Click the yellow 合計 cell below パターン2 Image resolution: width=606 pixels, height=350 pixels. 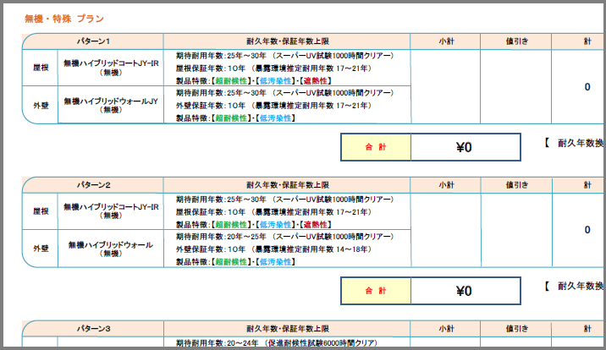coord(375,291)
